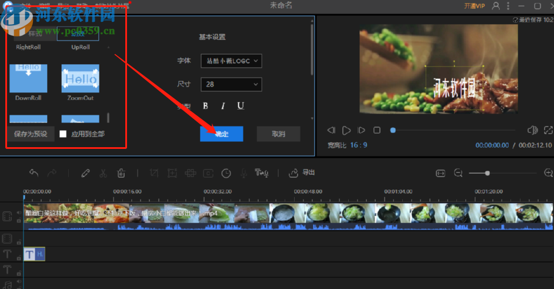Redo the last undone action

point(52,172)
